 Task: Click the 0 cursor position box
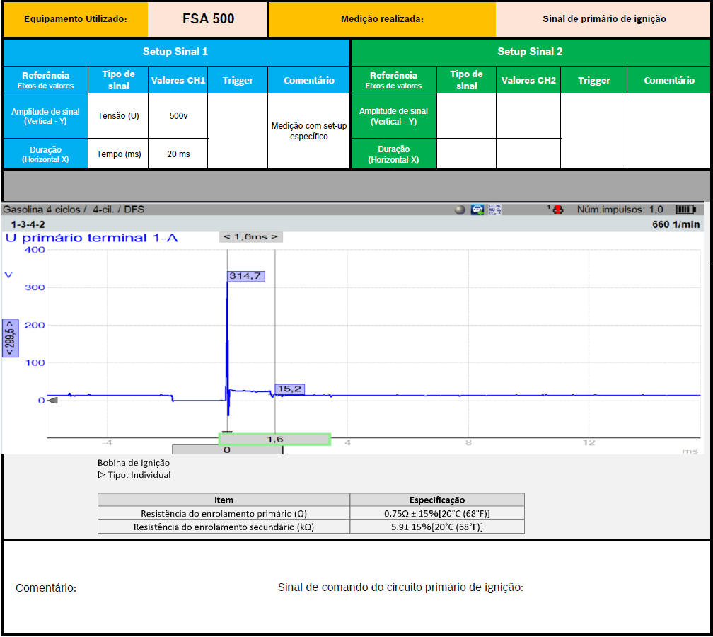[227, 449]
